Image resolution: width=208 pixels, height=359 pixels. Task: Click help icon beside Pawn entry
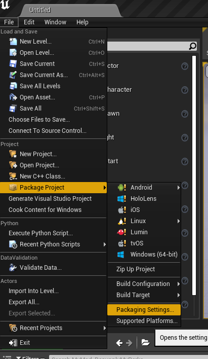tap(185, 114)
